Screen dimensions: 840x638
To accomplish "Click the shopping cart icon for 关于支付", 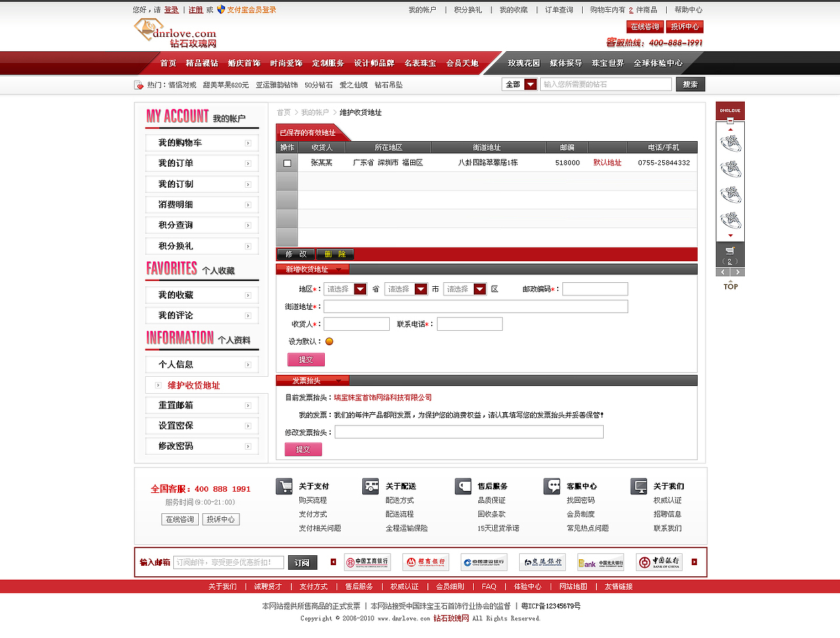I will (284, 486).
